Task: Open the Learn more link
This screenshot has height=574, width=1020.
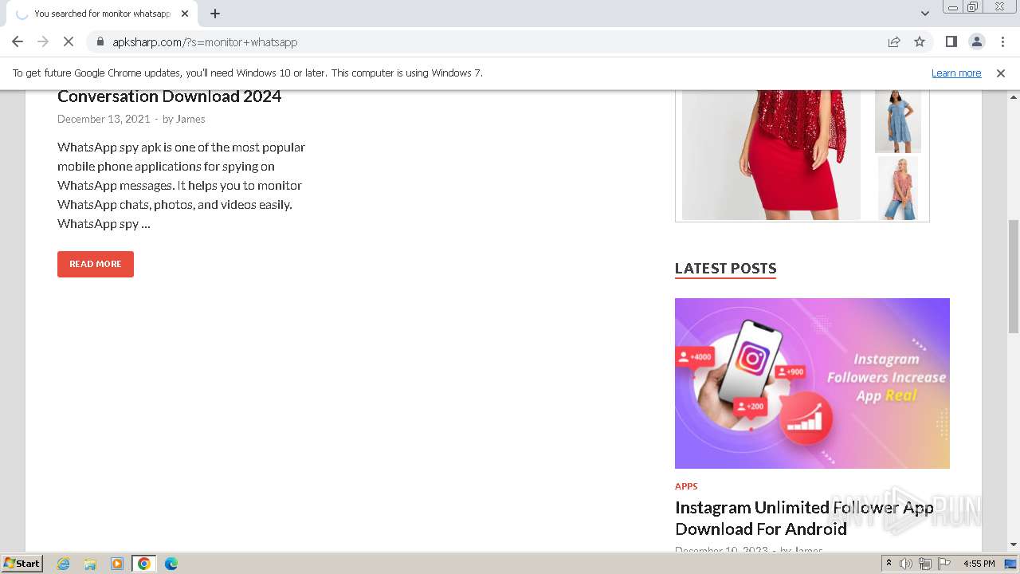Action: (x=956, y=73)
